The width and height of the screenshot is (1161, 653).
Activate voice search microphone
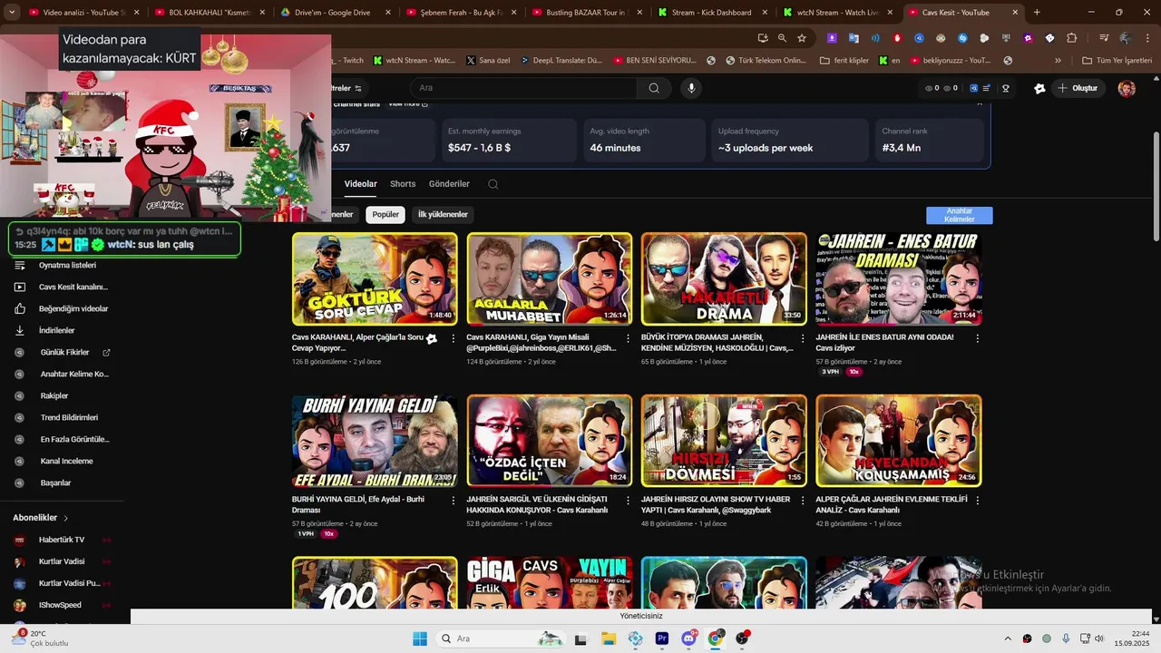[691, 88]
